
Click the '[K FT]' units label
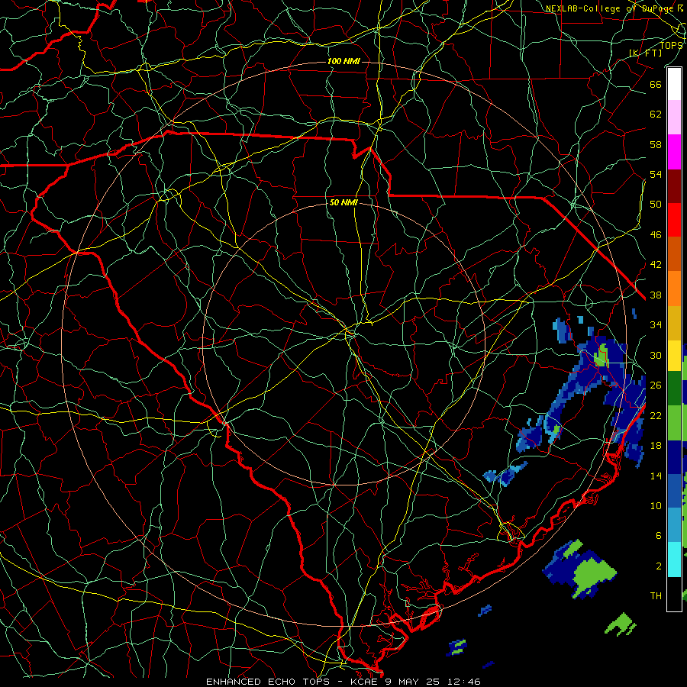[x=645, y=53]
